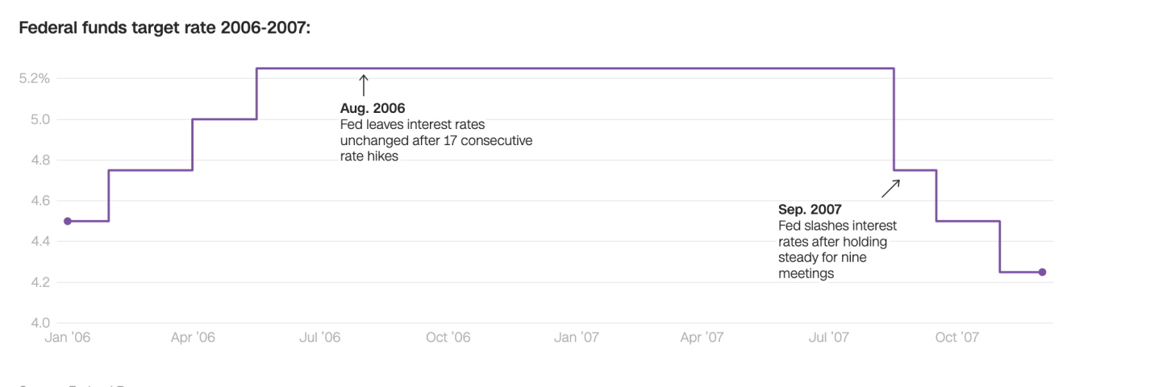Click the upward arrow above Aug. 2006 annotation
The height and width of the screenshot is (387, 1150).
tap(363, 85)
